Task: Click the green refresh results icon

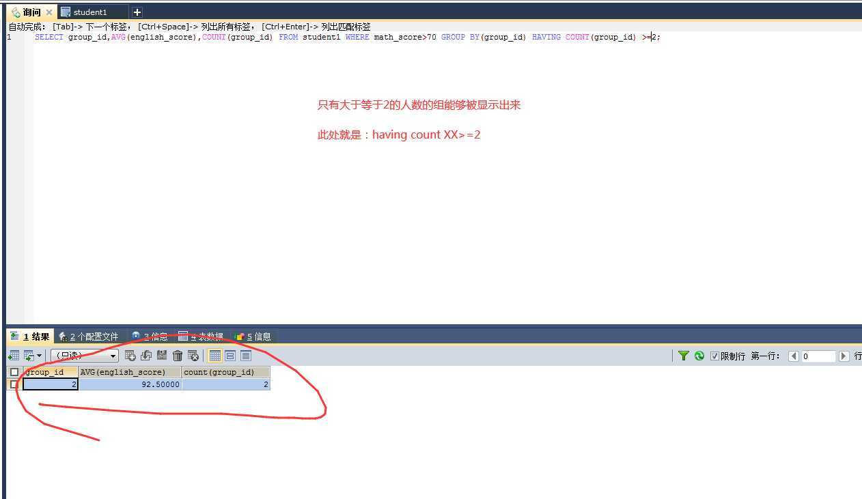Action: point(699,356)
